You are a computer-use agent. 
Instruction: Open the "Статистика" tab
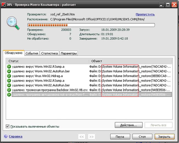[49, 53]
